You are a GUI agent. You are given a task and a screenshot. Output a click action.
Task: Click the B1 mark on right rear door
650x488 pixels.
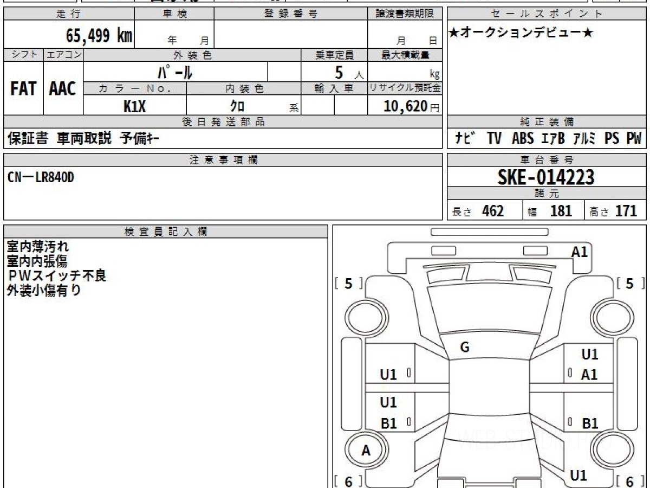pos(590,423)
